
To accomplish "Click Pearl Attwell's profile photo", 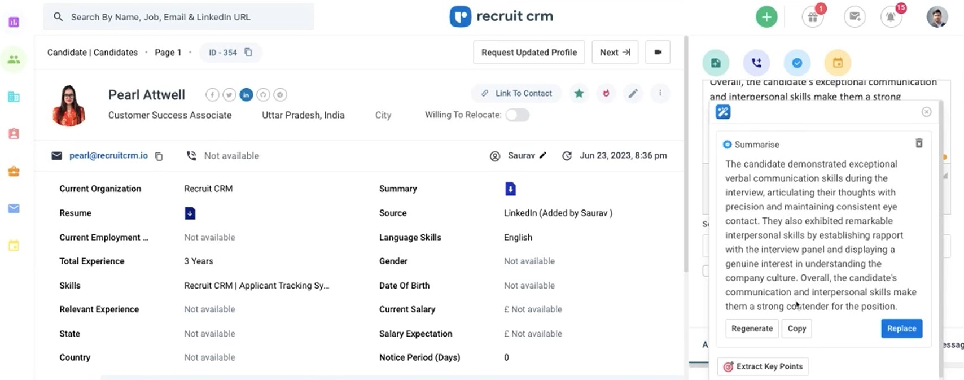I will click(x=69, y=106).
